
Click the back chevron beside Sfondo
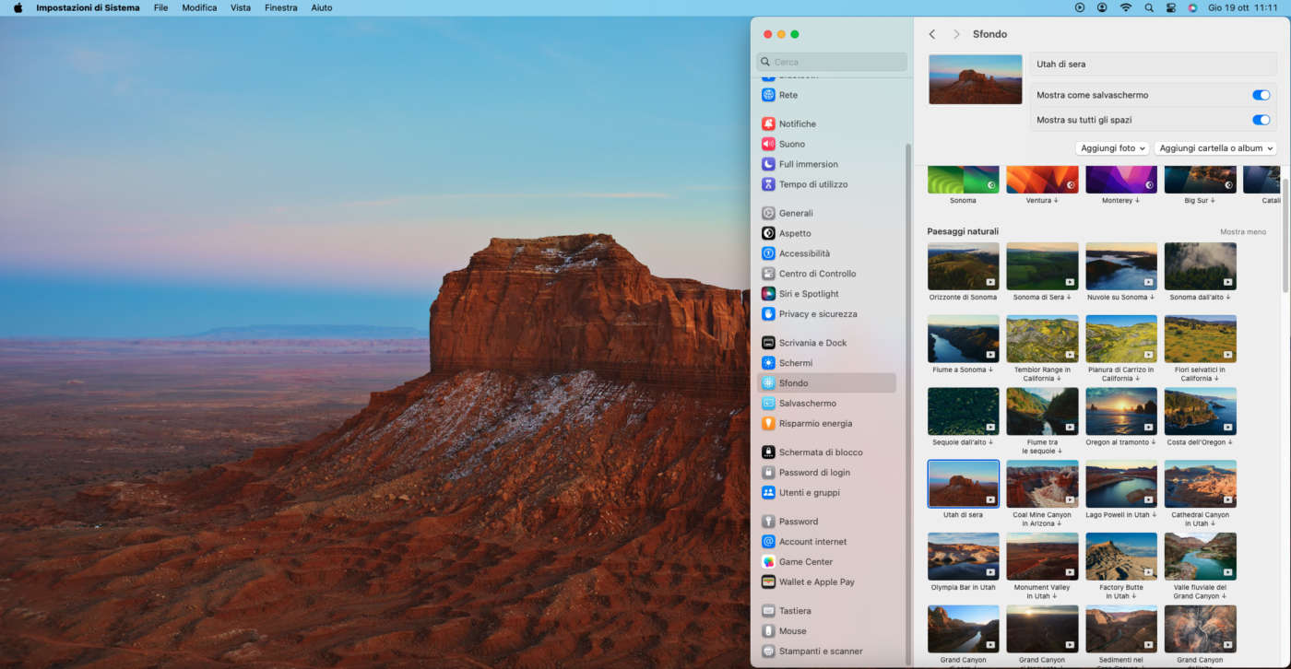[932, 34]
